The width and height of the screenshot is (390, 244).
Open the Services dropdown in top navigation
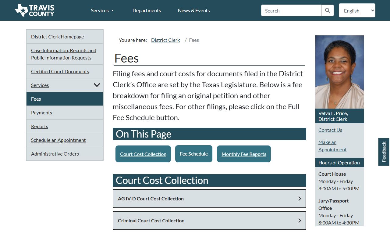102,10
